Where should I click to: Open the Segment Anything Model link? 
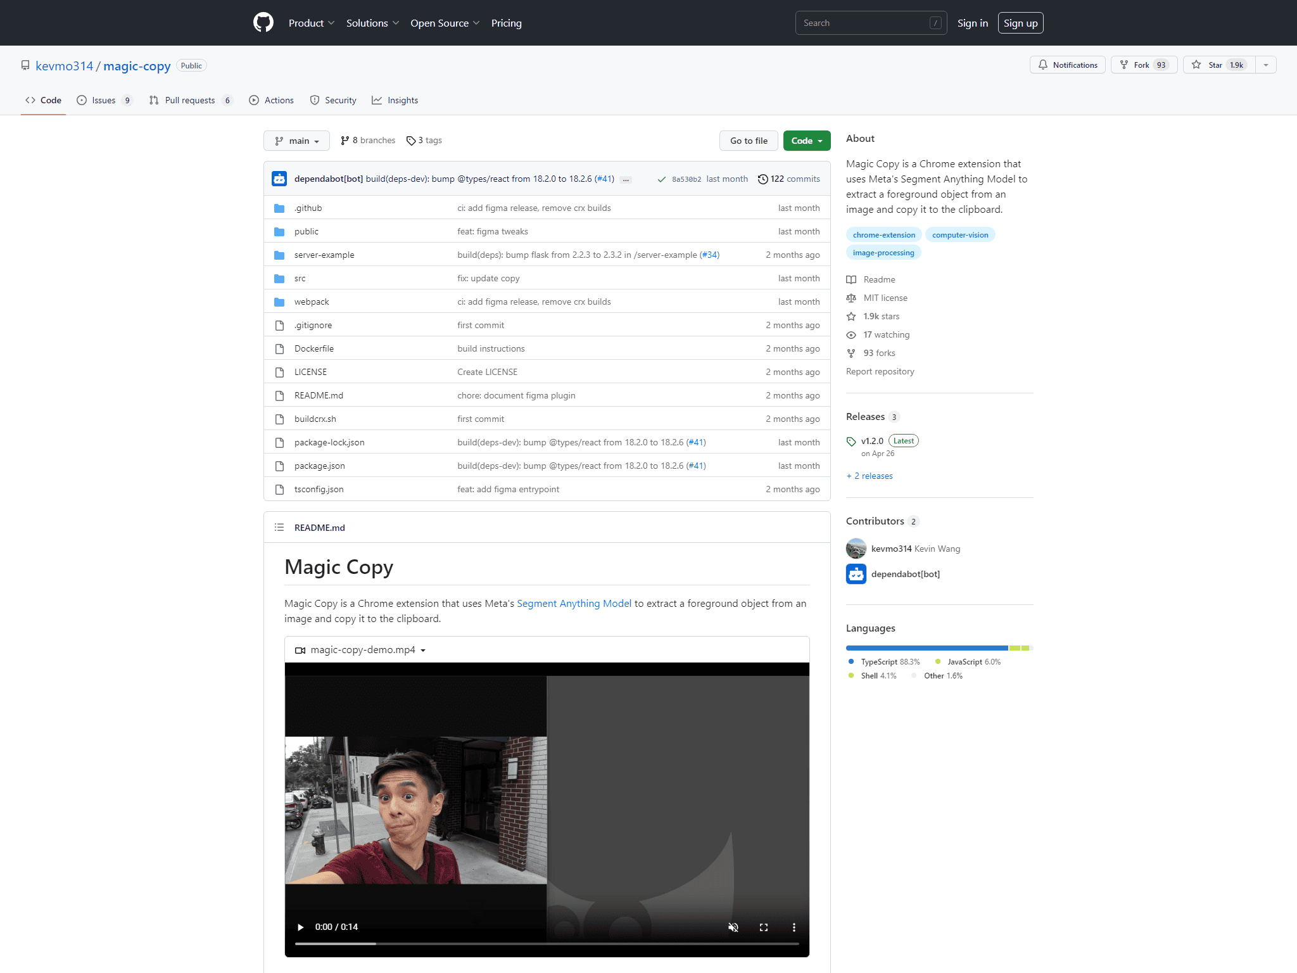pos(574,603)
